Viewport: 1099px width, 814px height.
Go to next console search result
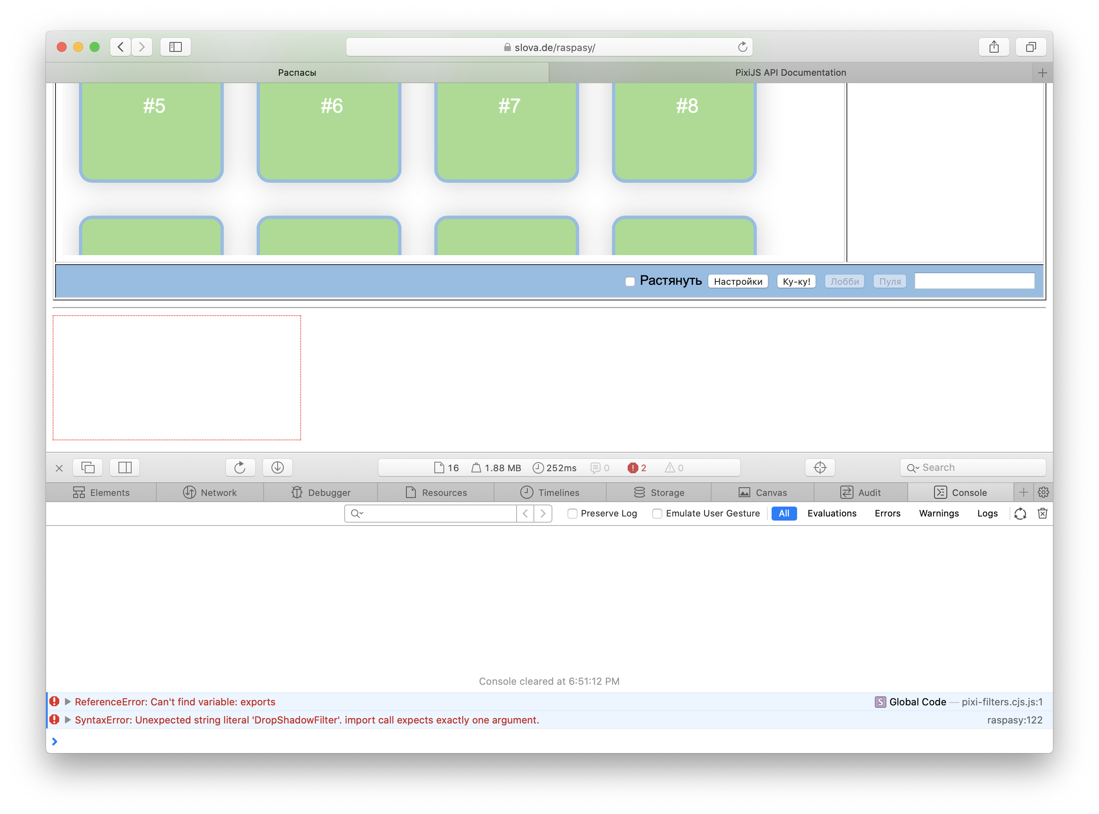coord(543,513)
